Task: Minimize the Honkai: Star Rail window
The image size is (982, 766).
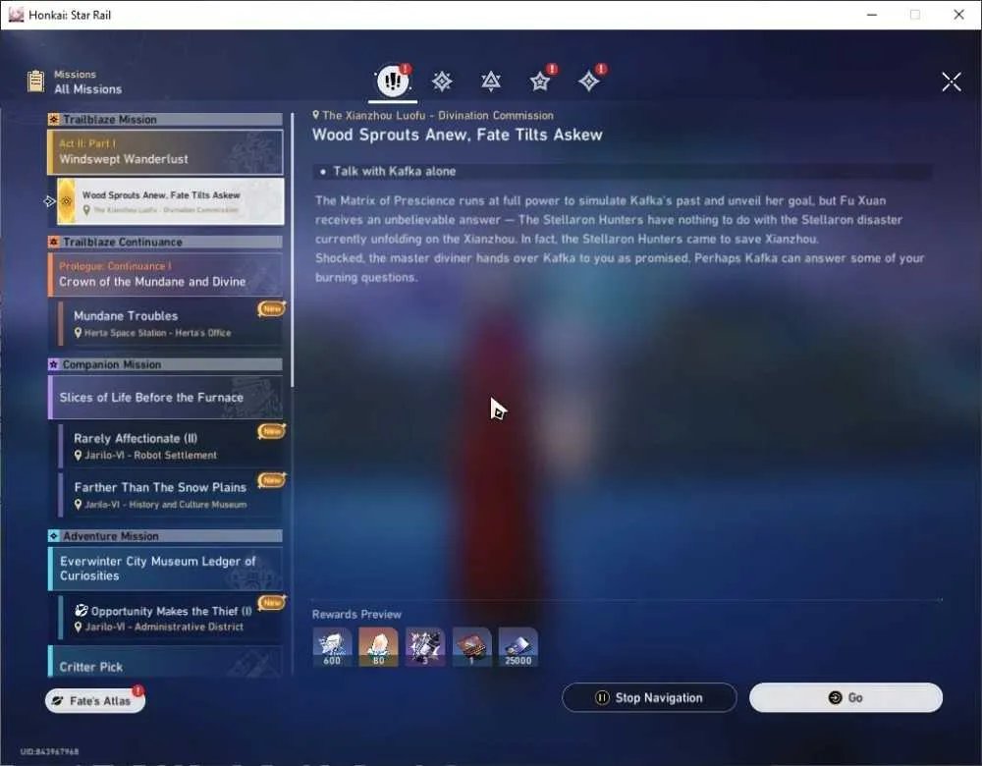Action: (872, 15)
